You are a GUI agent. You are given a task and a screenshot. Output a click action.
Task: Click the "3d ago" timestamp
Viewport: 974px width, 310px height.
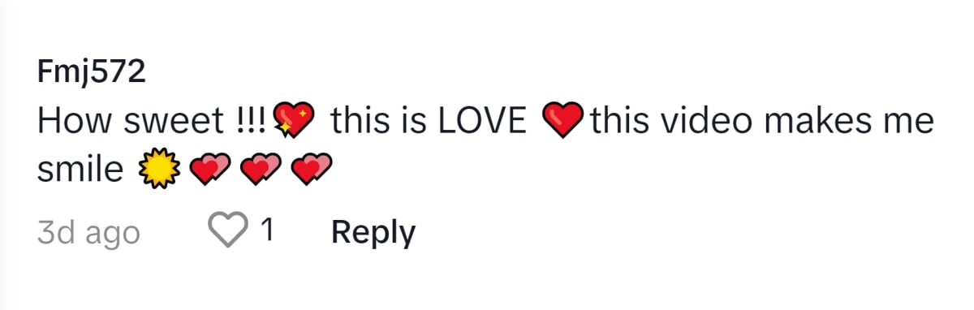[88, 234]
